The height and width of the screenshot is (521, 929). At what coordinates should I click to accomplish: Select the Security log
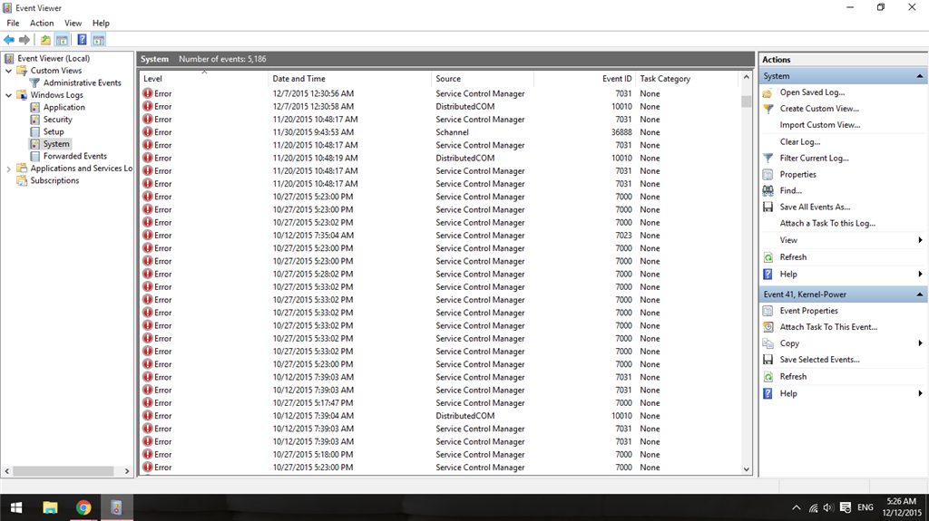[57, 120]
